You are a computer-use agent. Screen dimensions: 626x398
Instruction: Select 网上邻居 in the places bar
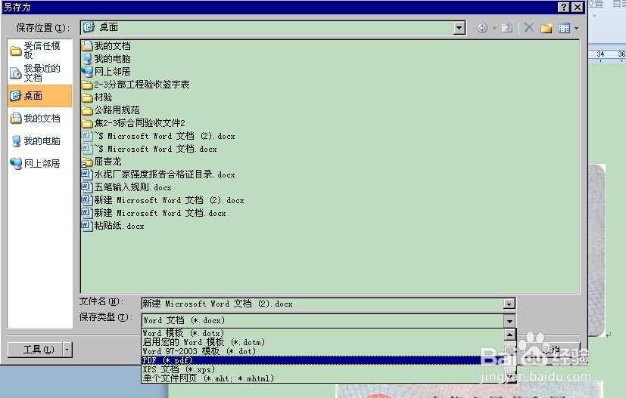39,164
